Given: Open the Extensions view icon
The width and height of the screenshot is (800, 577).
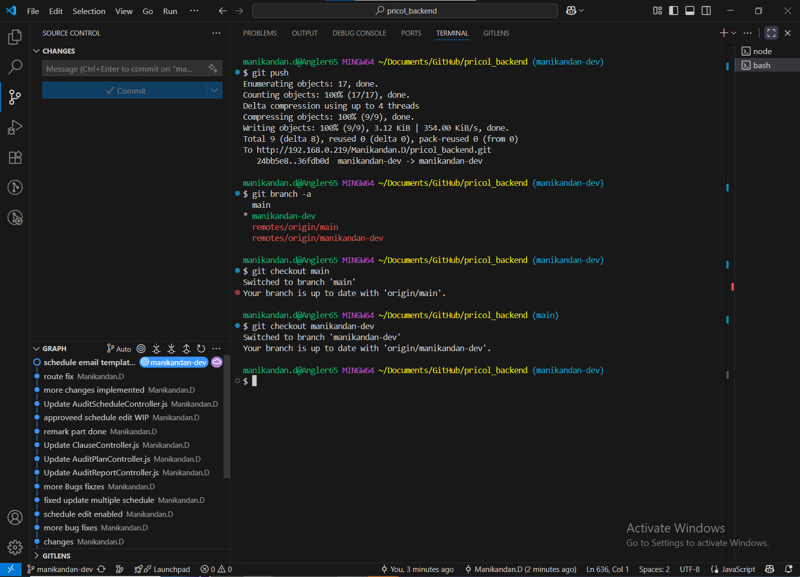Looking at the screenshot, I should point(15,157).
